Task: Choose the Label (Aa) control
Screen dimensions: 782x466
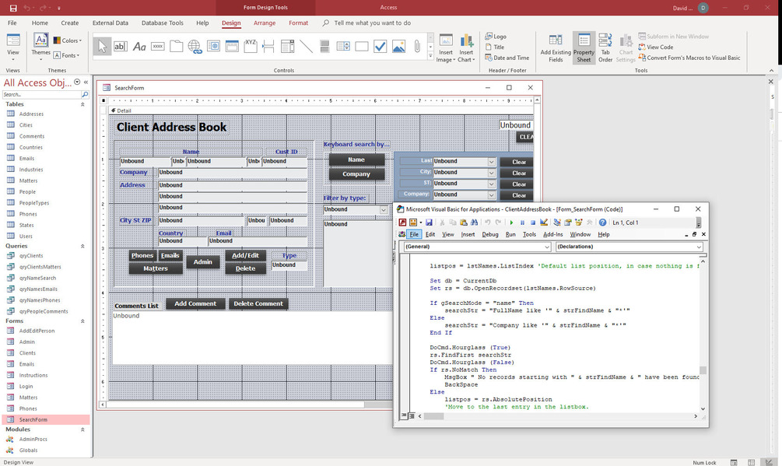Action: [139, 47]
